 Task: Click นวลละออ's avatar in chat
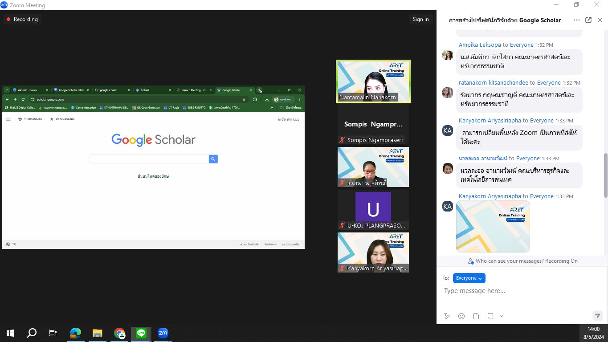pyautogui.click(x=448, y=168)
